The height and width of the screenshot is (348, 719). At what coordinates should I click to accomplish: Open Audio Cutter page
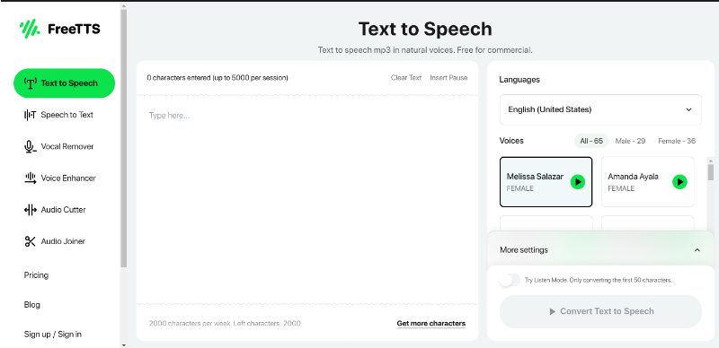(x=63, y=210)
